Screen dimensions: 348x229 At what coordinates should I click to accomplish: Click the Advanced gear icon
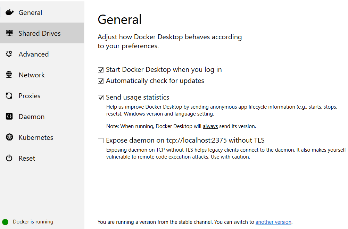click(x=9, y=54)
